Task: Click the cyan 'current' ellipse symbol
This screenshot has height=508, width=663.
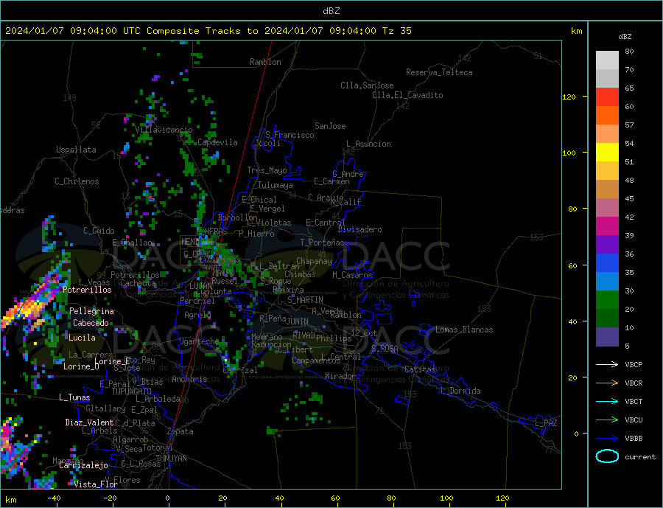Action: (607, 456)
